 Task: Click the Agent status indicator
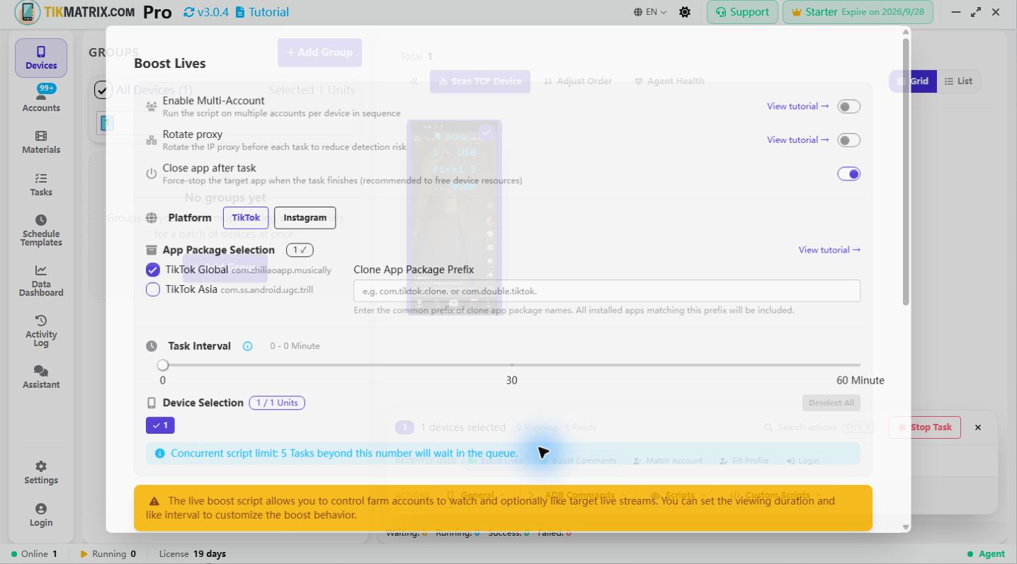tap(986, 554)
